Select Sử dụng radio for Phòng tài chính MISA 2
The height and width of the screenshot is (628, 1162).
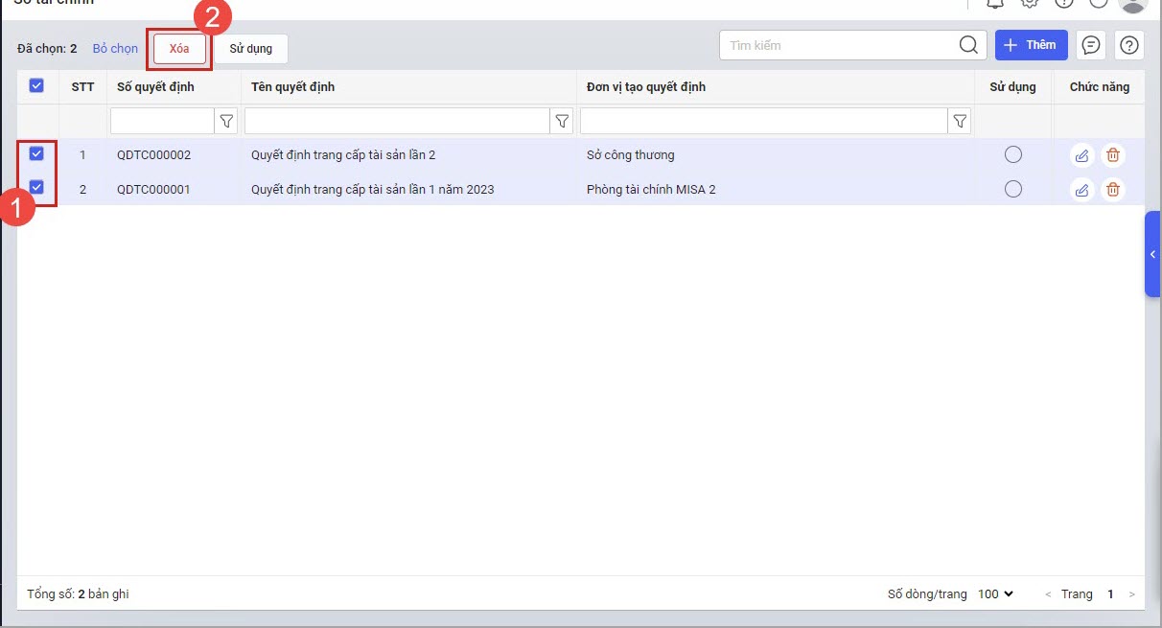[x=1013, y=190]
